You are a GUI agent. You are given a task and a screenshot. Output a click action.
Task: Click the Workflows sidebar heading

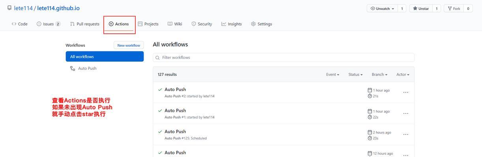(x=75, y=45)
